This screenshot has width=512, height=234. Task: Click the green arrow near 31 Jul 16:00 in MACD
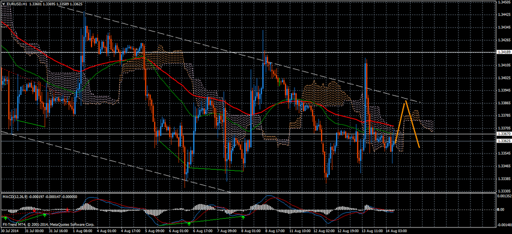tap(44, 215)
